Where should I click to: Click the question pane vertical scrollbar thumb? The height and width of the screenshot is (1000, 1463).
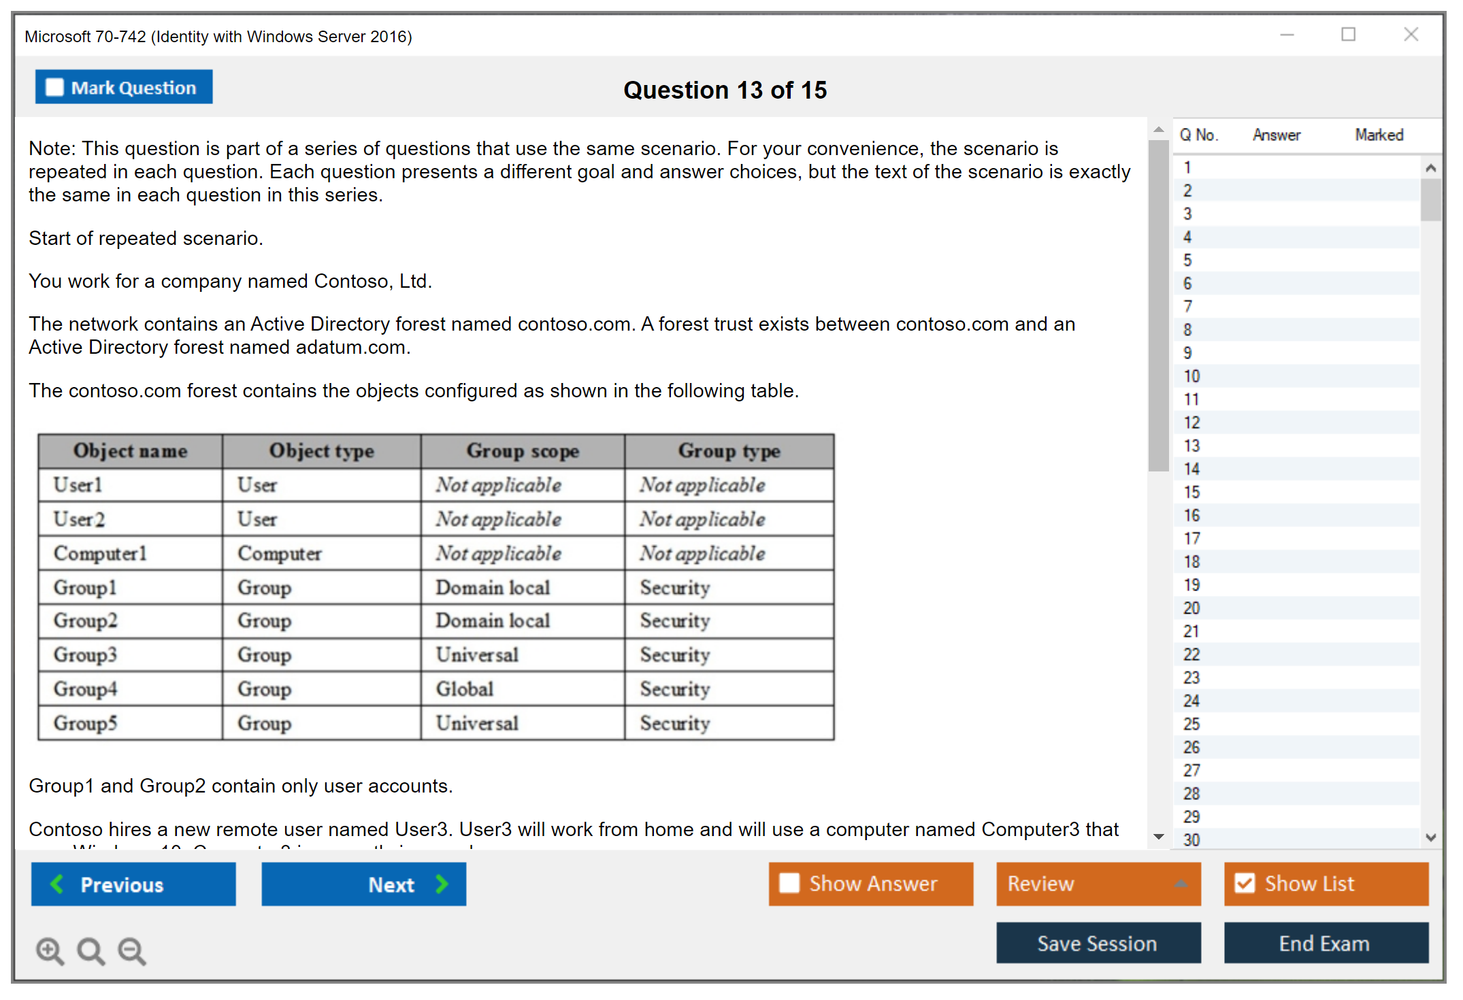(x=1158, y=306)
